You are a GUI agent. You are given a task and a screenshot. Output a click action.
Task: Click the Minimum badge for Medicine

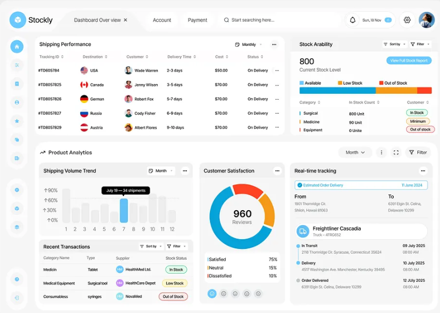pyautogui.click(x=418, y=121)
